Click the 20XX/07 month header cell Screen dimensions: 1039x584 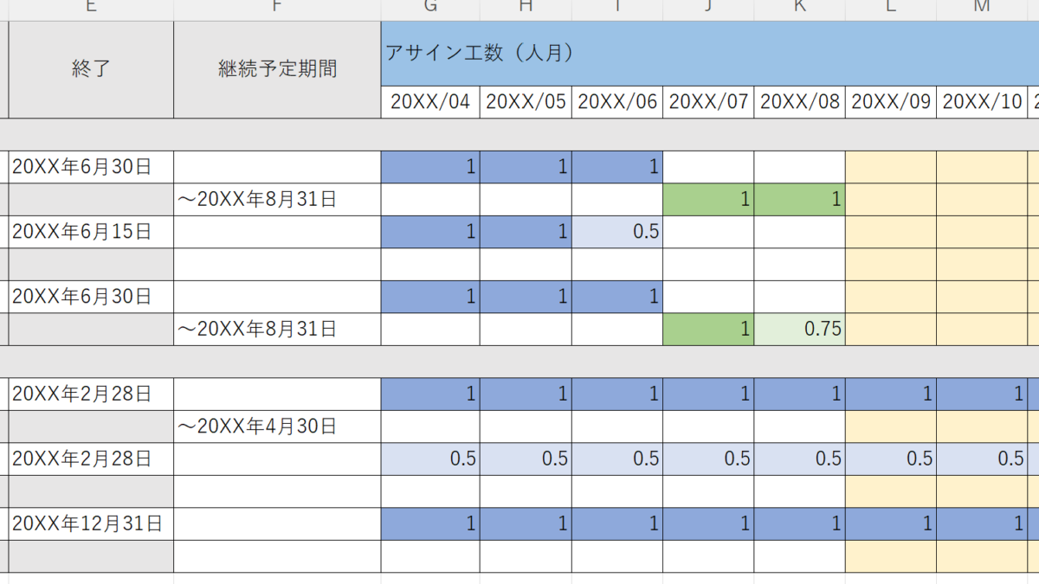pyautogui.click(x=708, y=102)
